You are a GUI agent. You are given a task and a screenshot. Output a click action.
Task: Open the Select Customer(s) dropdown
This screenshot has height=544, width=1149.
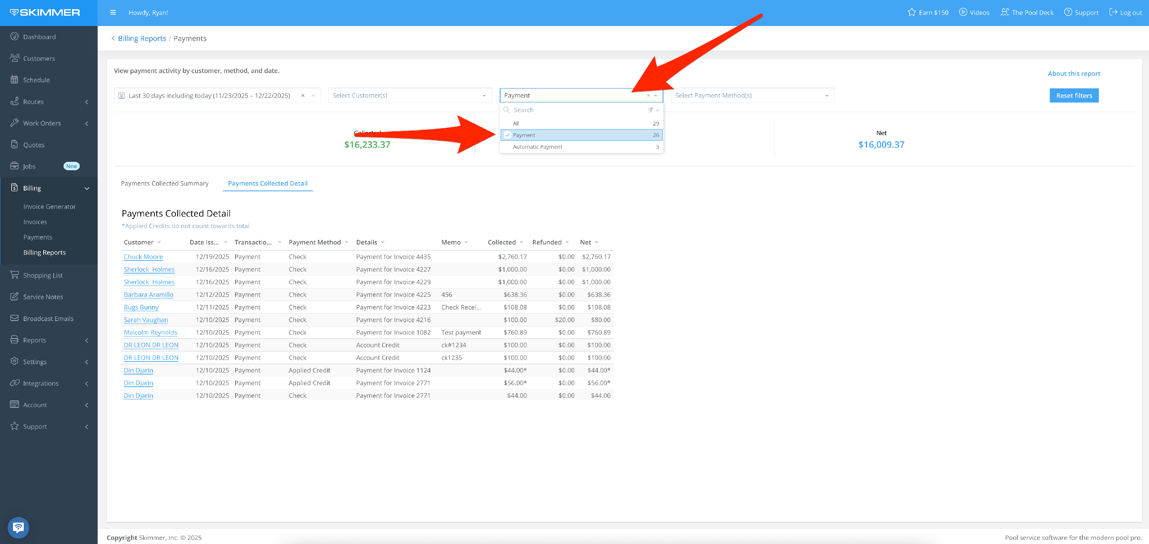point(409,95)
